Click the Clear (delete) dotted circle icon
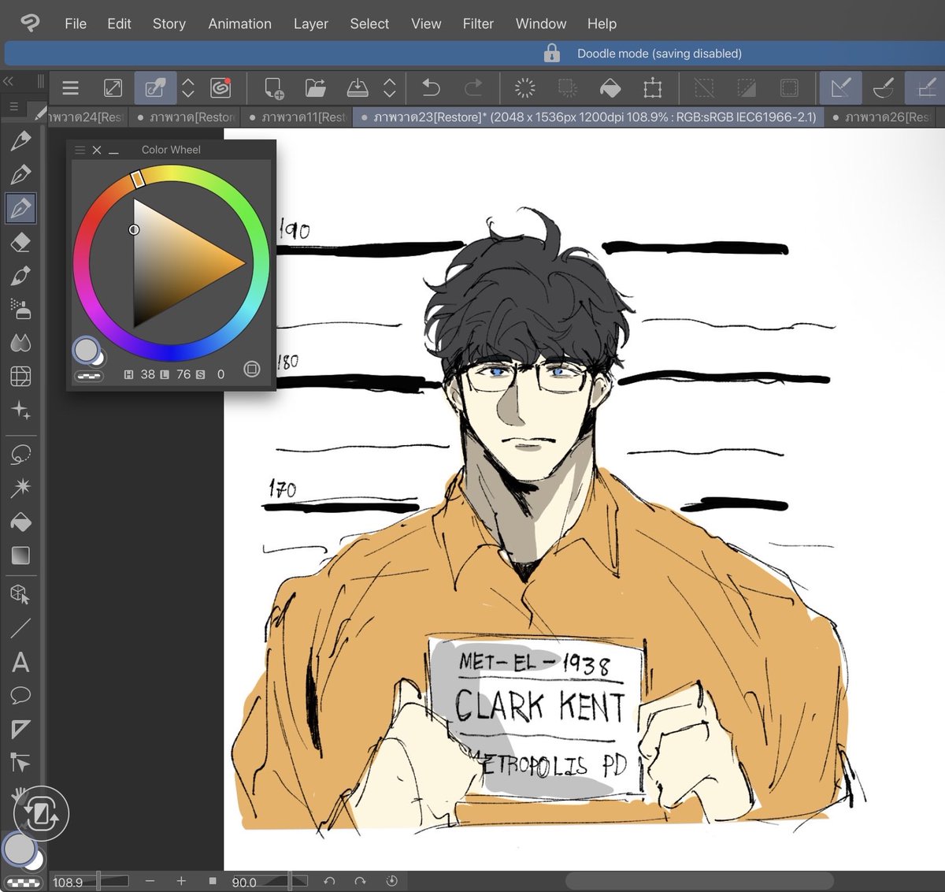 [x=524, y=88]
